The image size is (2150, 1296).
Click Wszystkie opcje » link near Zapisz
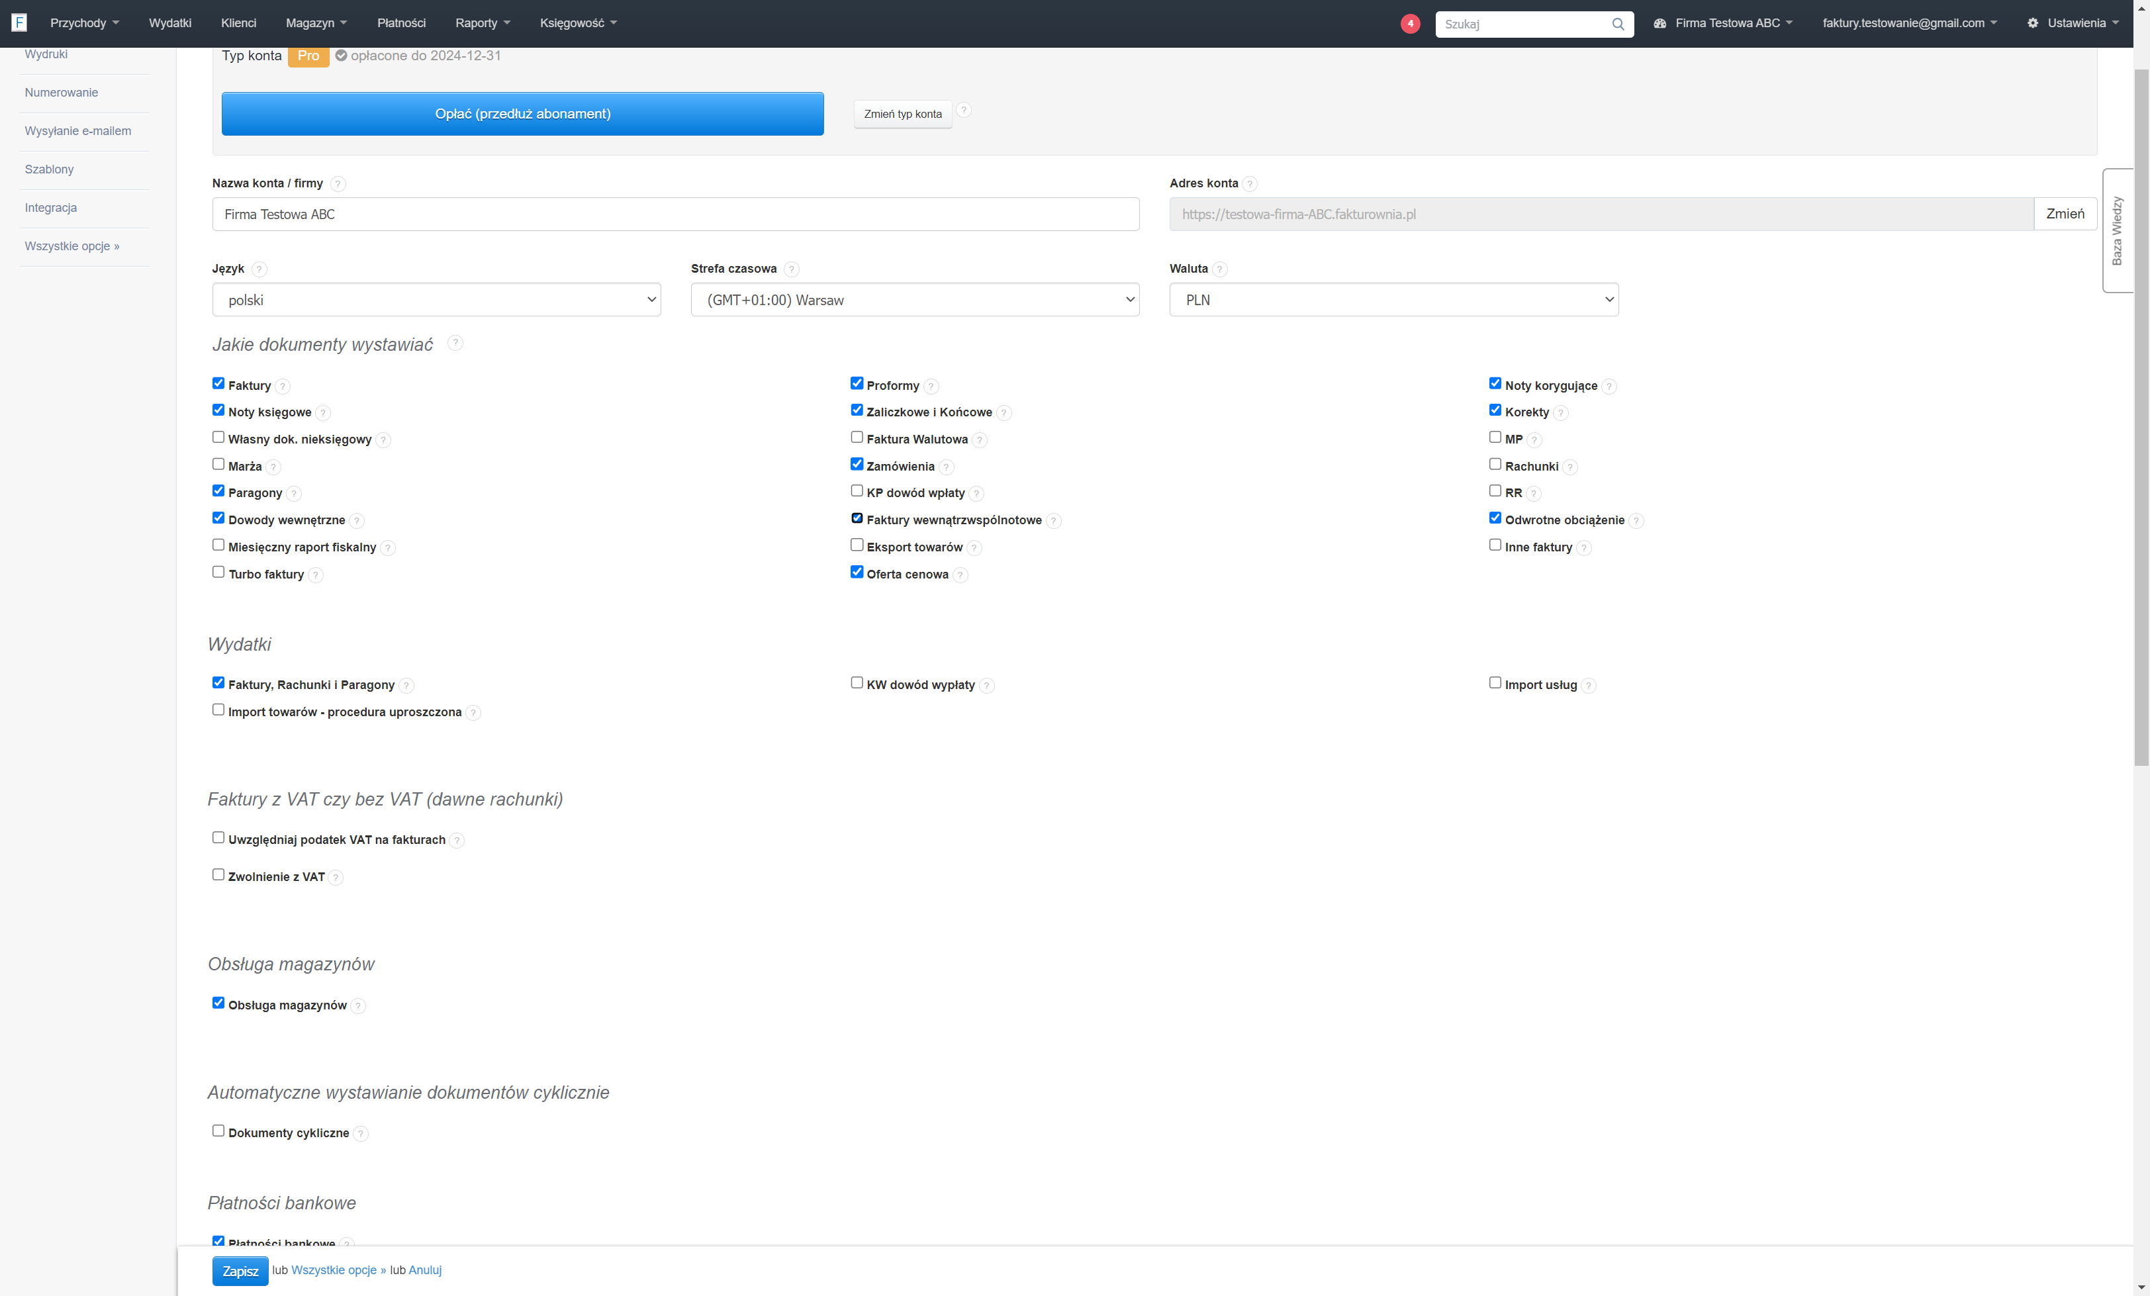coord(338,1270)
